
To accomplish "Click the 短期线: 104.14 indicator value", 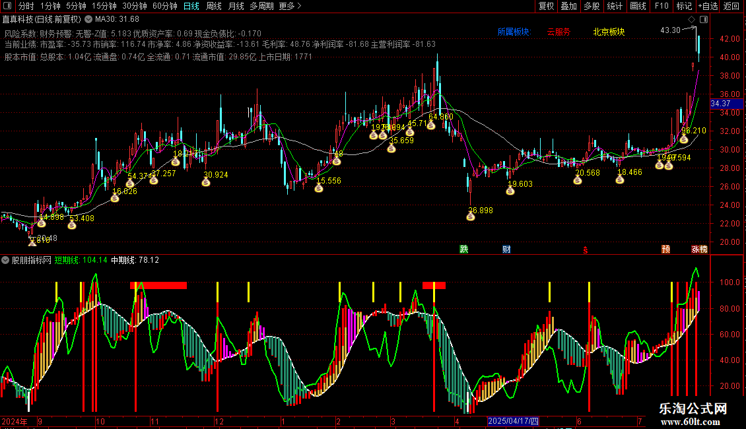I will [x=81, y=260].
